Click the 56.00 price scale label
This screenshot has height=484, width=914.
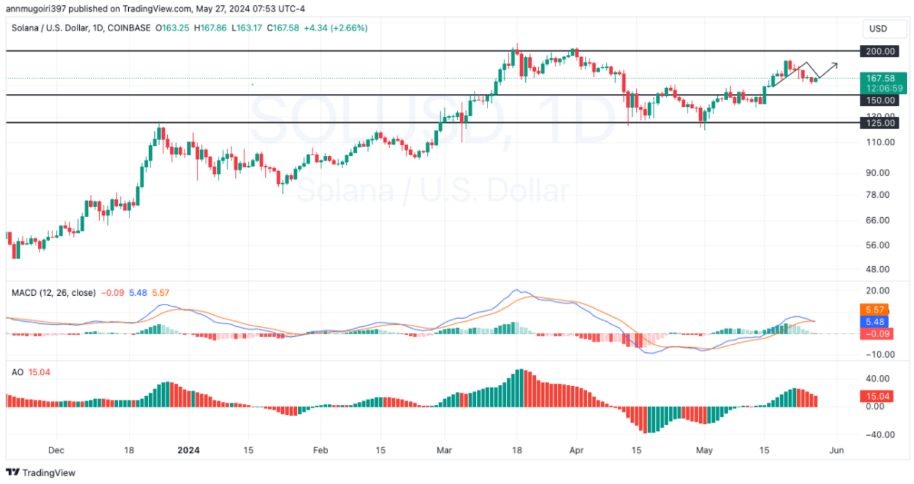878,245
